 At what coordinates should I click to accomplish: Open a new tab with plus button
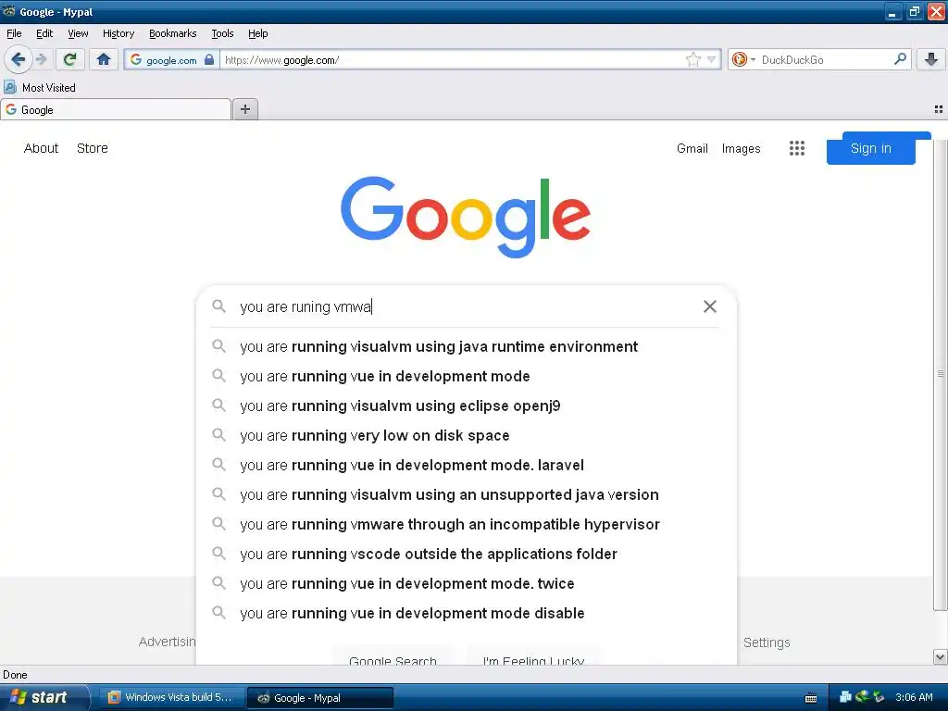click(x=244, y=109)
